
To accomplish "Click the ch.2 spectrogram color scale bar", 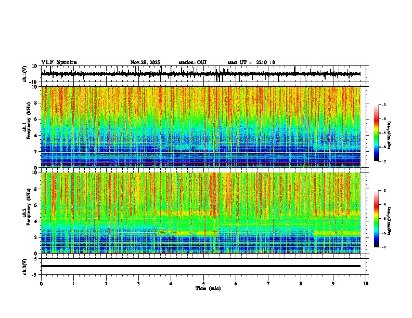I will [x=376, y=219].
